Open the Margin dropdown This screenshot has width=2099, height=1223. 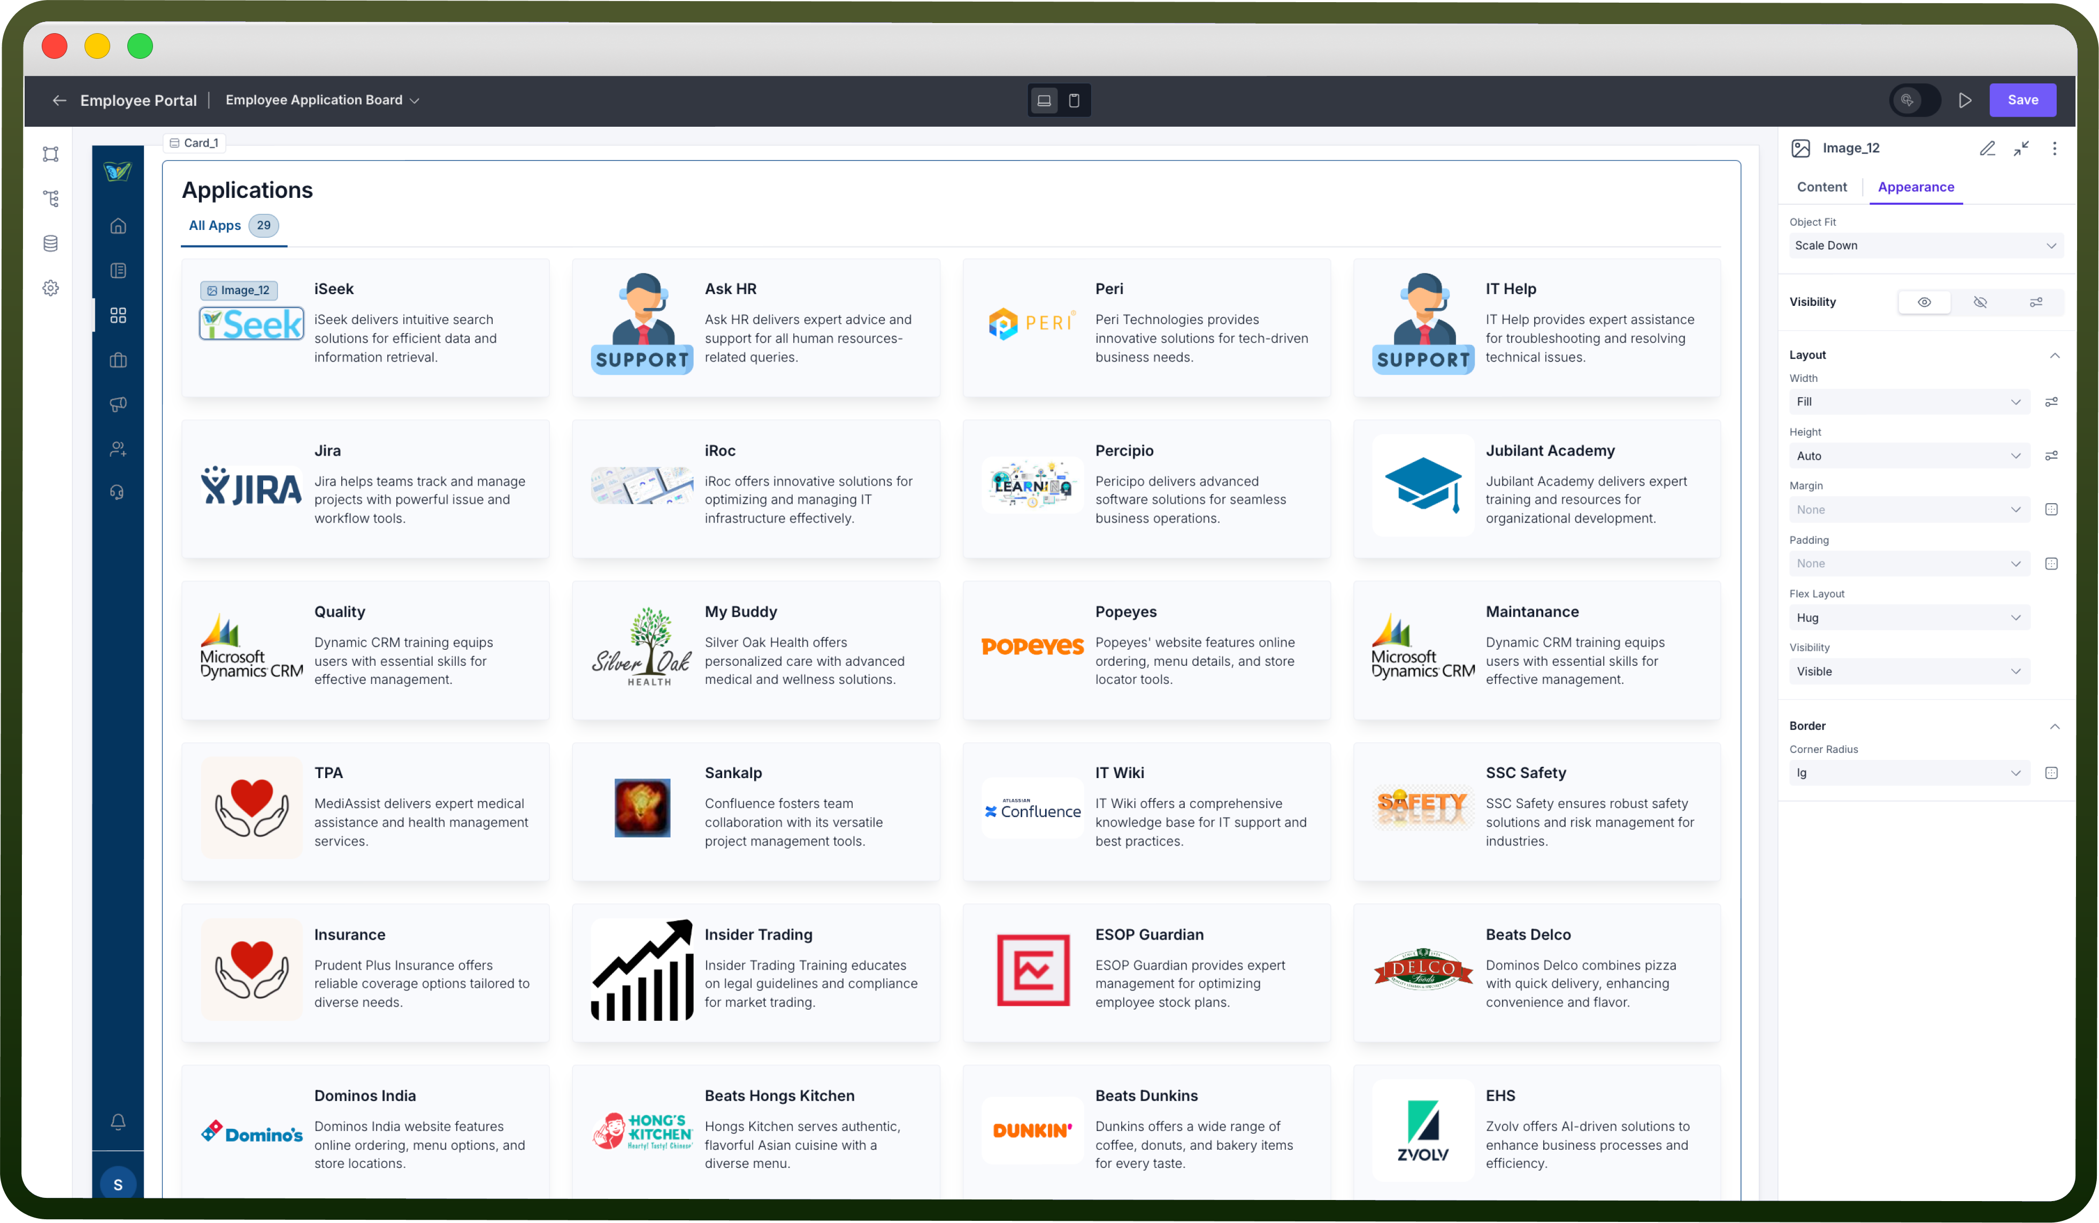(1909, 510)
